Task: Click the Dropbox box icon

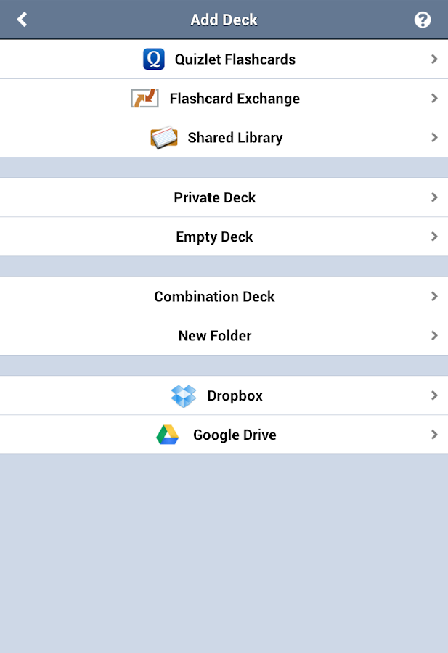Action: point(183,395)
